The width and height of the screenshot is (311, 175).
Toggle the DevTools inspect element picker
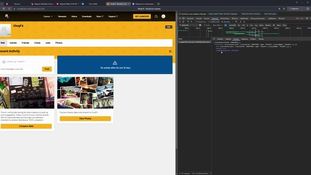[x=180, y=18]
